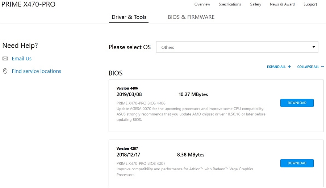Screen dimensions: 326x188
Task: Click the Version 4207 heading
Action: [127, 148]
